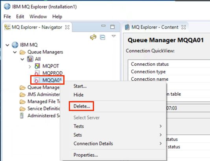Close the MQ Explorer - Navigator tab
The image size is (210, 161).
point(67,27)
